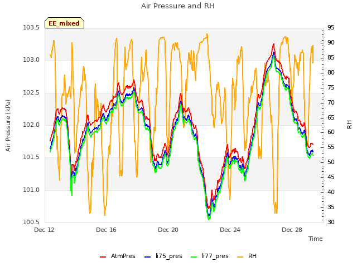357x267 pixels.
Task: Click the 40 RH tick label
Action: (x=331, y=192)
